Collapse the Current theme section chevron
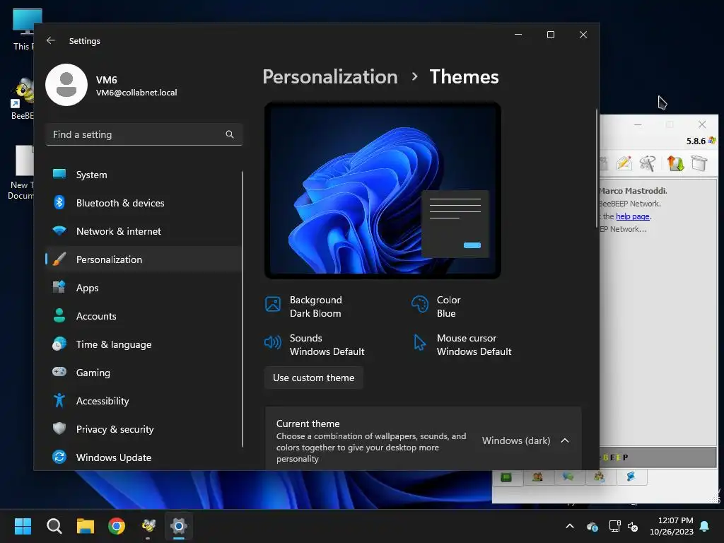Viewport: 724px width, 543px height. click(565, 440)
